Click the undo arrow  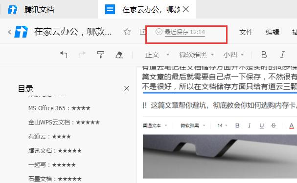[64, 55]
